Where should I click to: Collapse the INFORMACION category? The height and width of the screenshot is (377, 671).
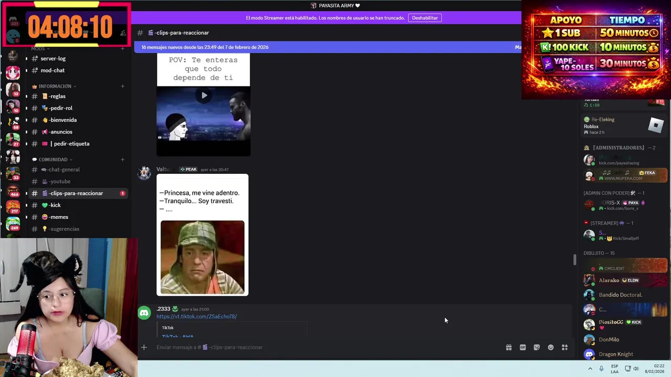55,86
